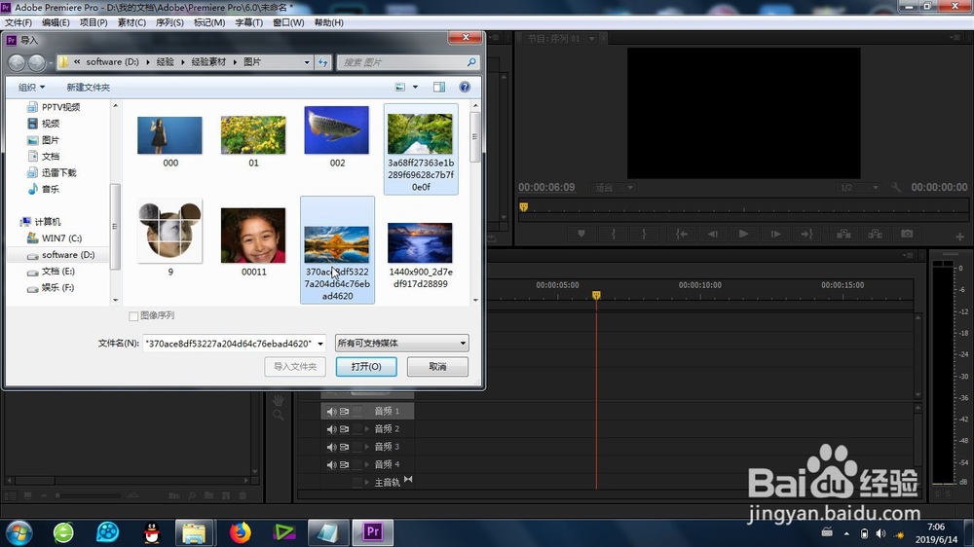
Task: Click the Windows Start button
Action: (x=19, y=532)
